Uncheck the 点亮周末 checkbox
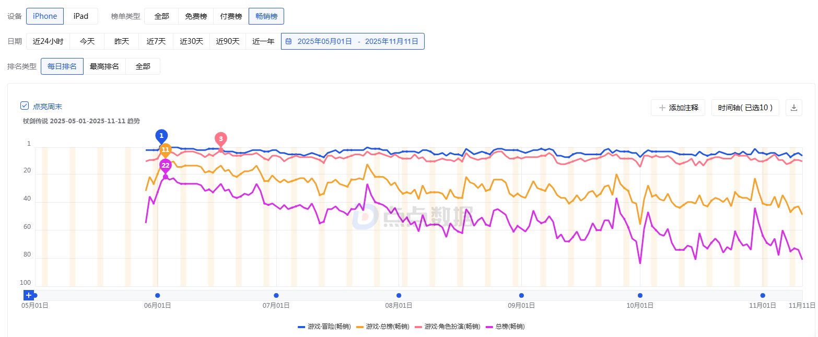 pyautogui.click(x=24, y=105)
